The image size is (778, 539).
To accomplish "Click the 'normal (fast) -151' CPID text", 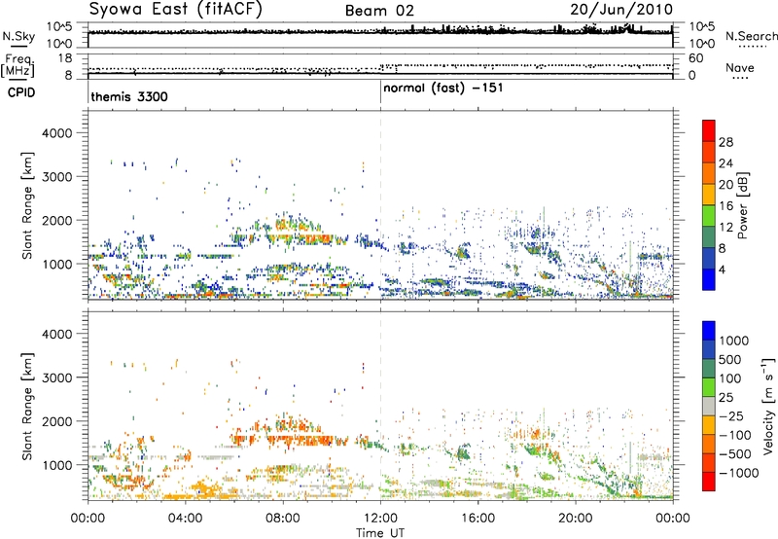I will 443,89.
